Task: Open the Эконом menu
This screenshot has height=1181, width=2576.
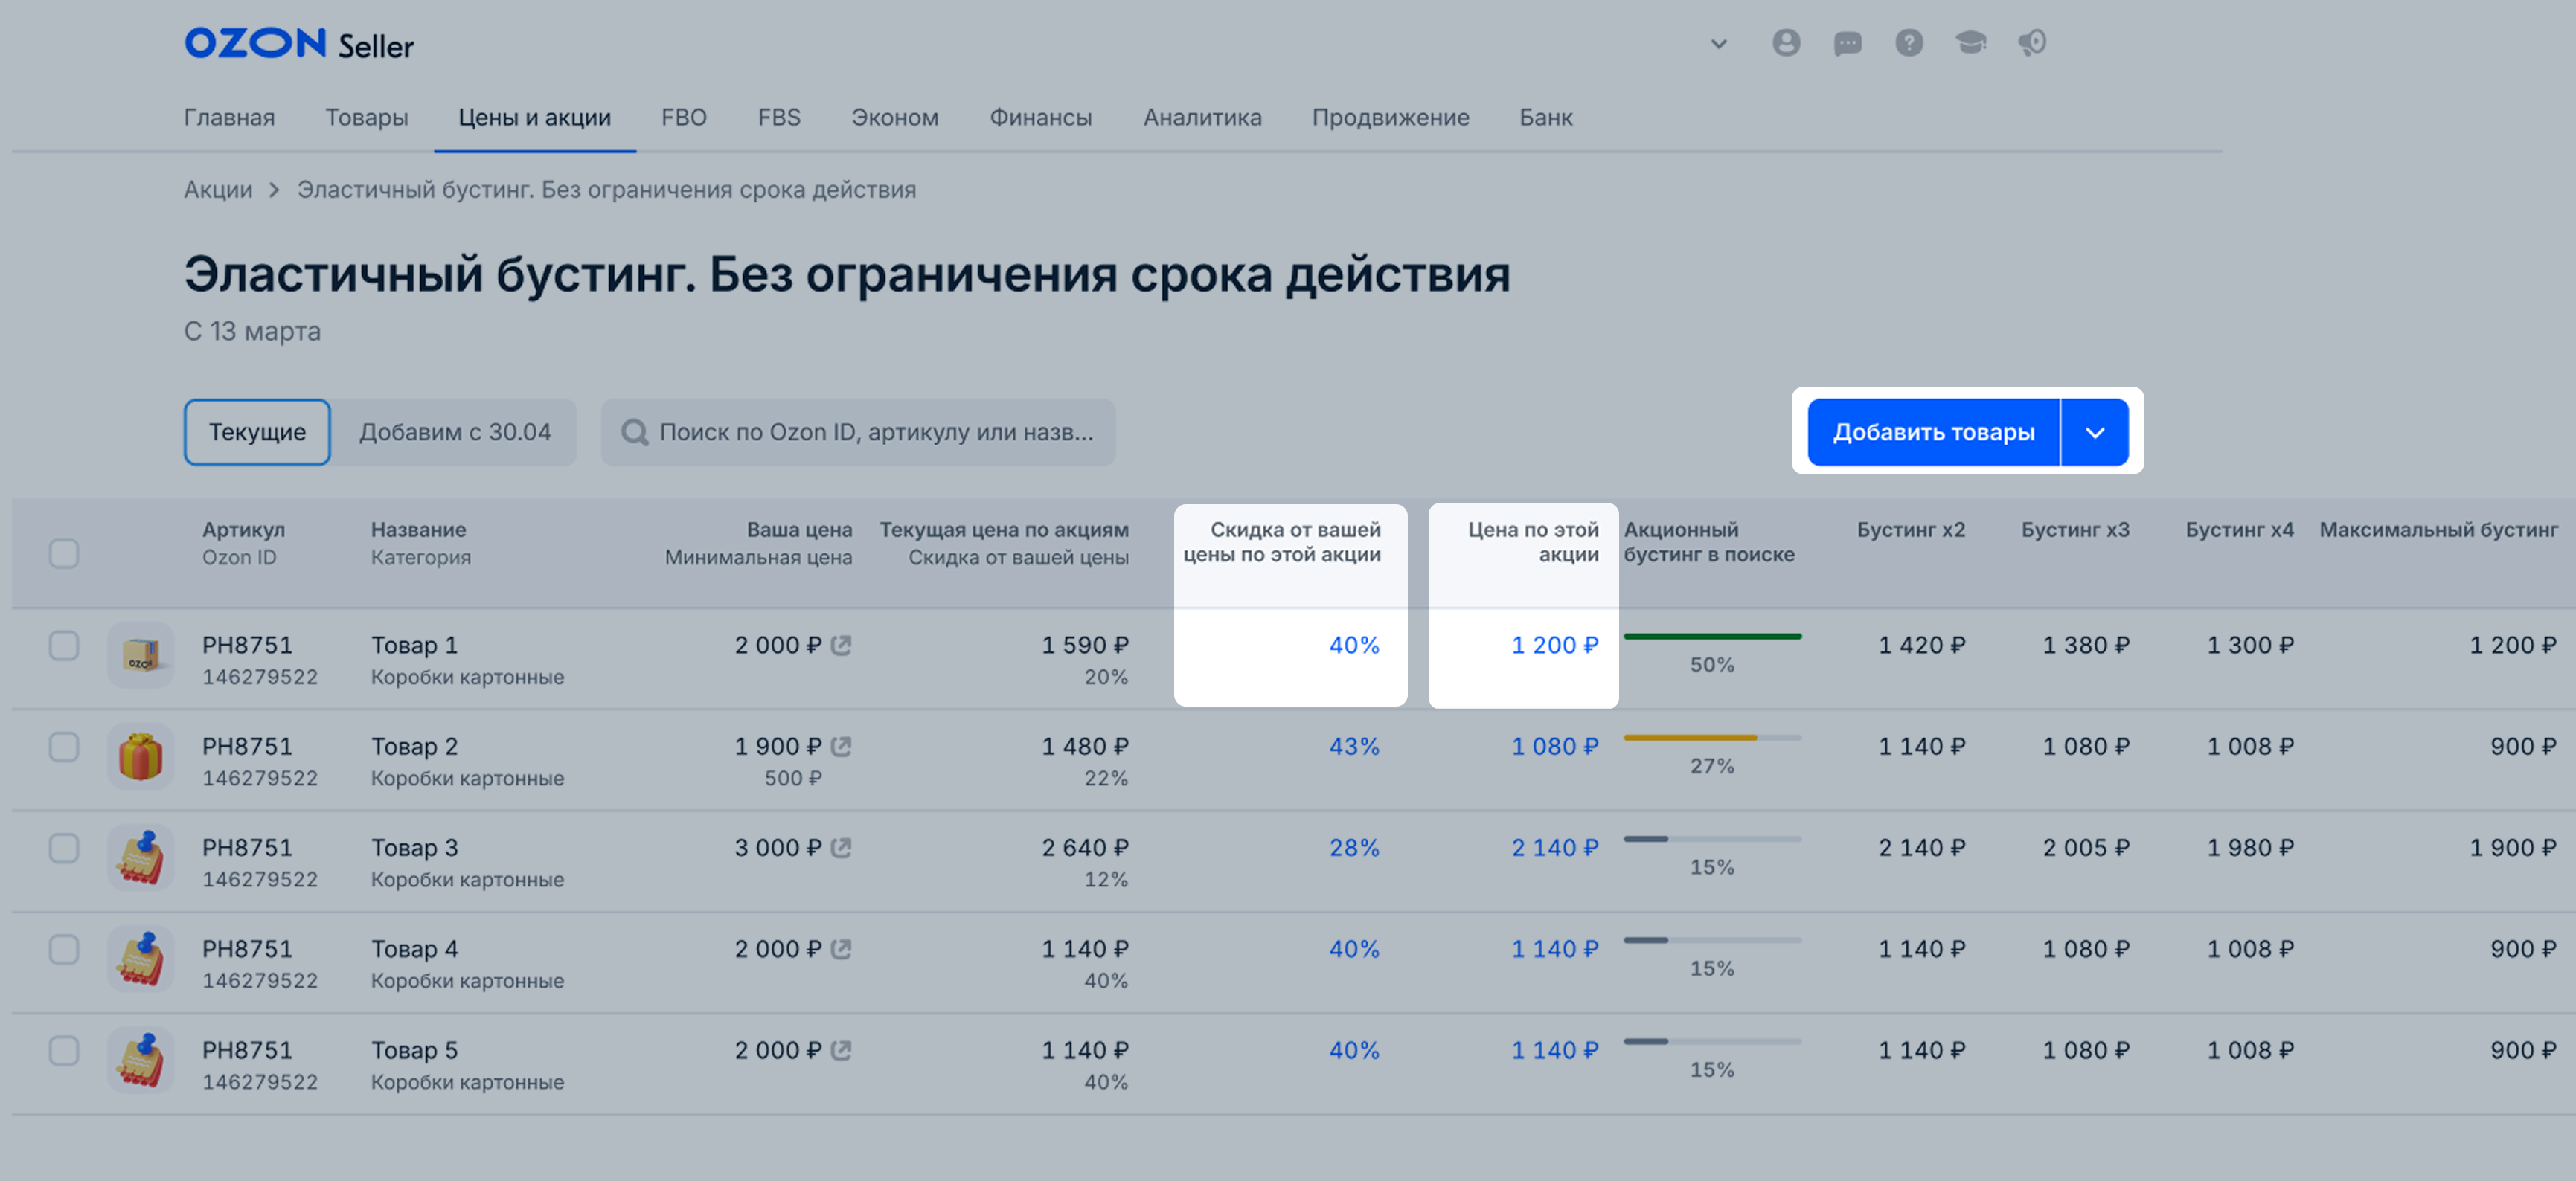Action: [x=895, y=118]
